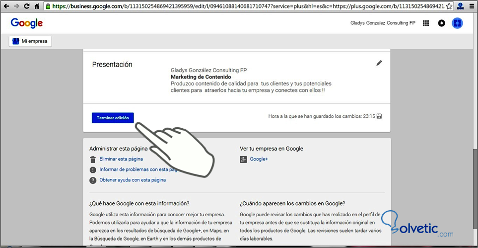478x248 pixels.
Task: Open Google+ link
Action: point(259,159)
